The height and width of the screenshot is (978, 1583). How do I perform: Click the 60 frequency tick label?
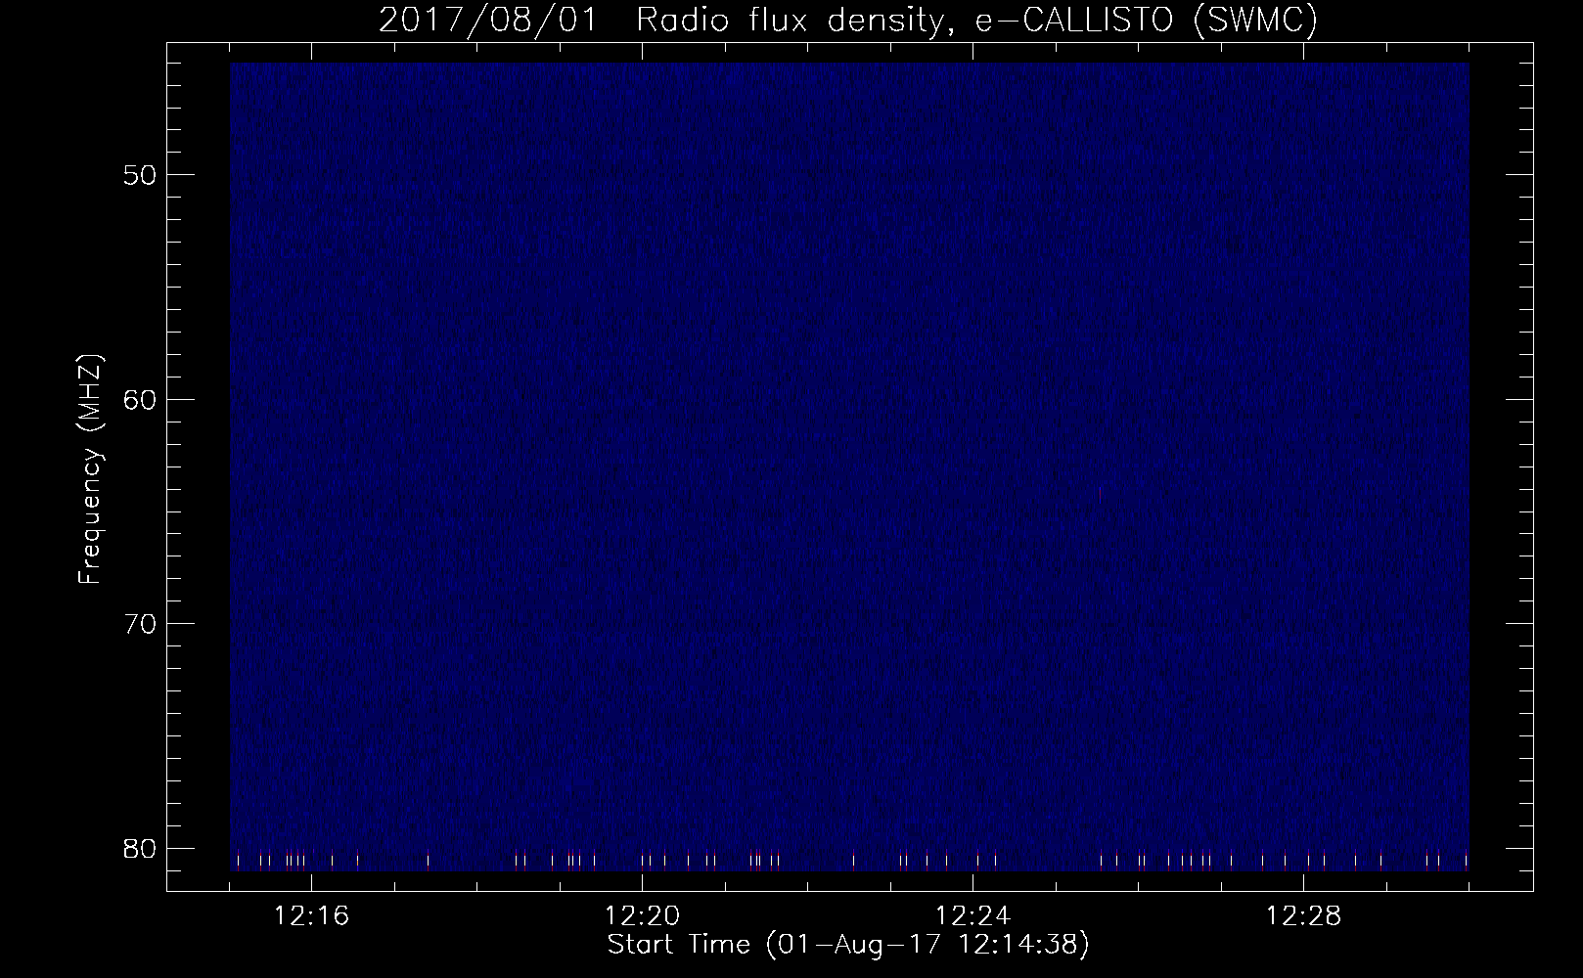coord(139,399)
